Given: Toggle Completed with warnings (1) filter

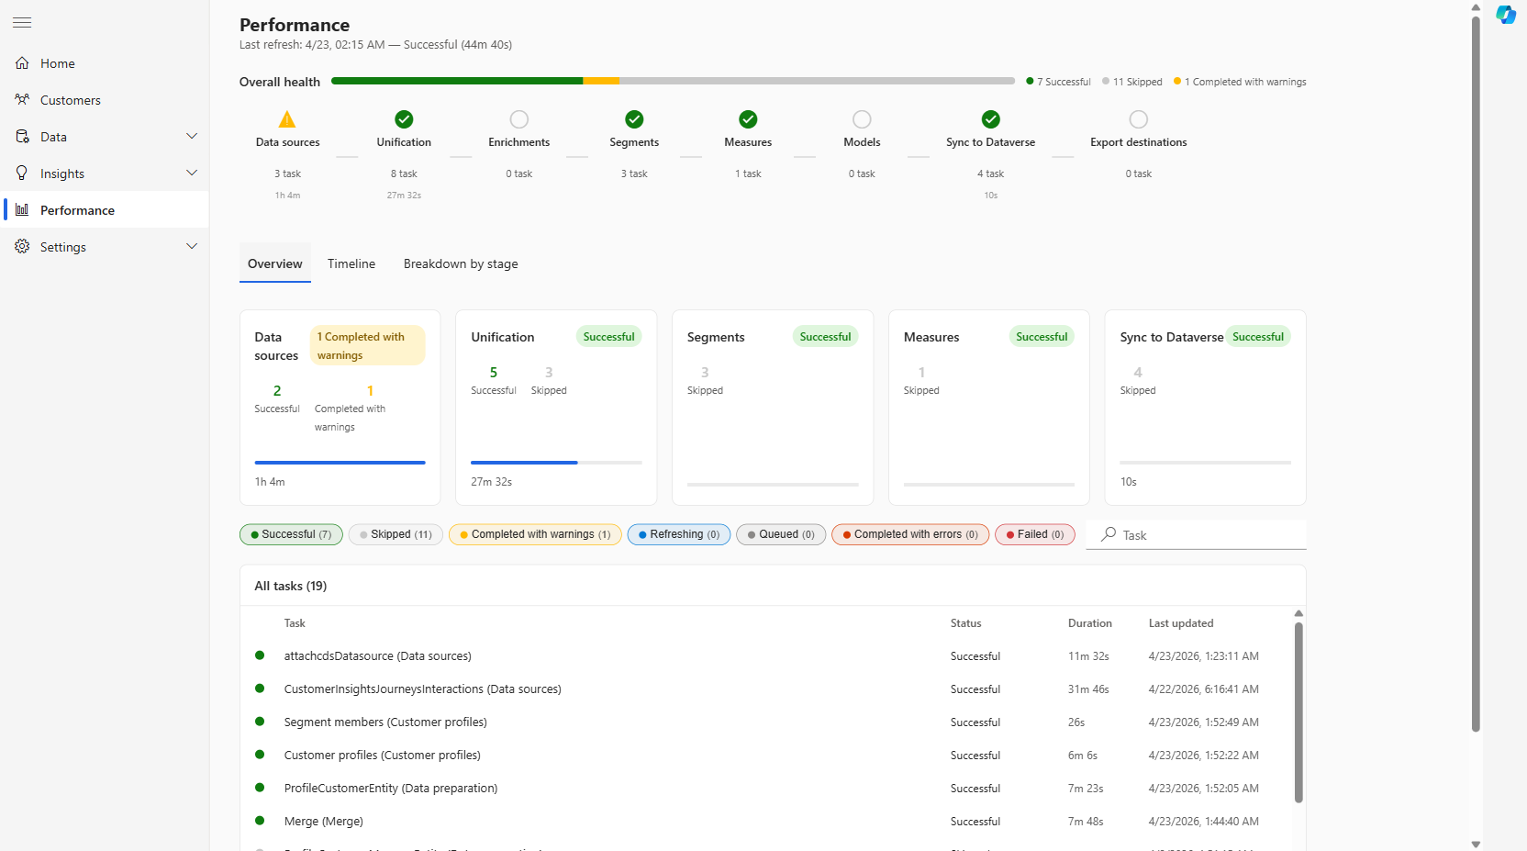Looking at the screenshot, I should click(535, 534).
